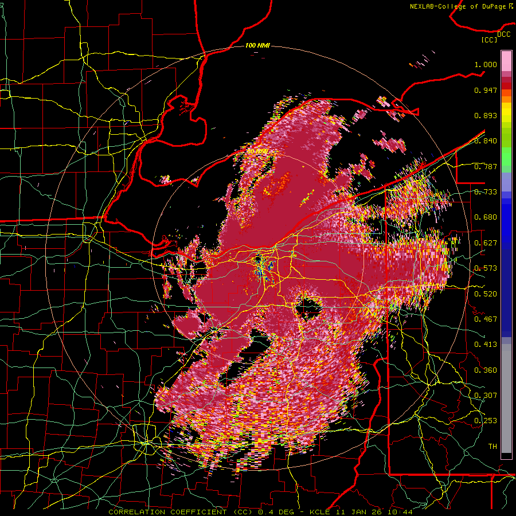Click the 1.000 value on the color scale
Viewport: 516px width, 516px height.
coord(486,64)
